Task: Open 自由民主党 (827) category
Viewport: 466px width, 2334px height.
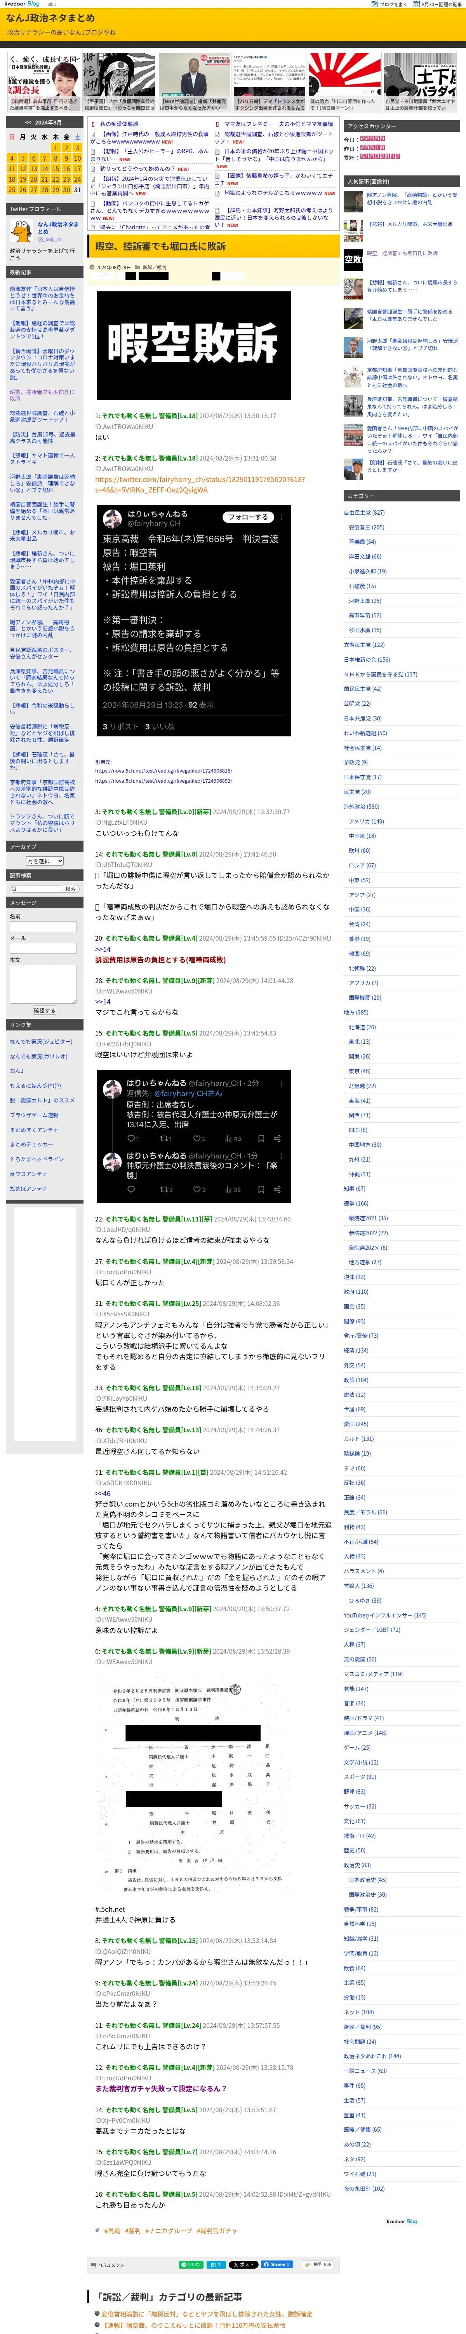Action: click(364, 512)
